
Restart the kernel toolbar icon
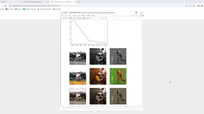click(86, 18)
